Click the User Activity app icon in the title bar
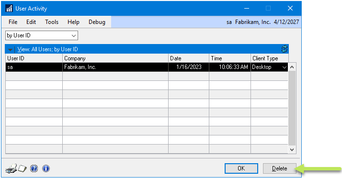 click(9, 9)
